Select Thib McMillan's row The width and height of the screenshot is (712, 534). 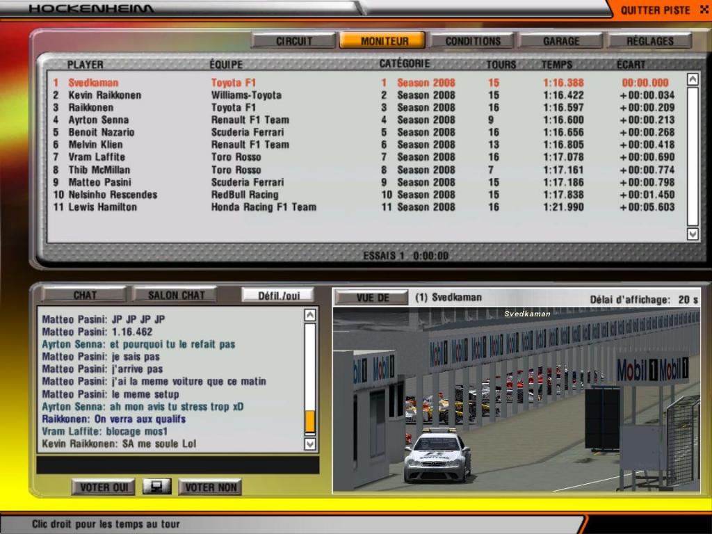tap(363, 170)
